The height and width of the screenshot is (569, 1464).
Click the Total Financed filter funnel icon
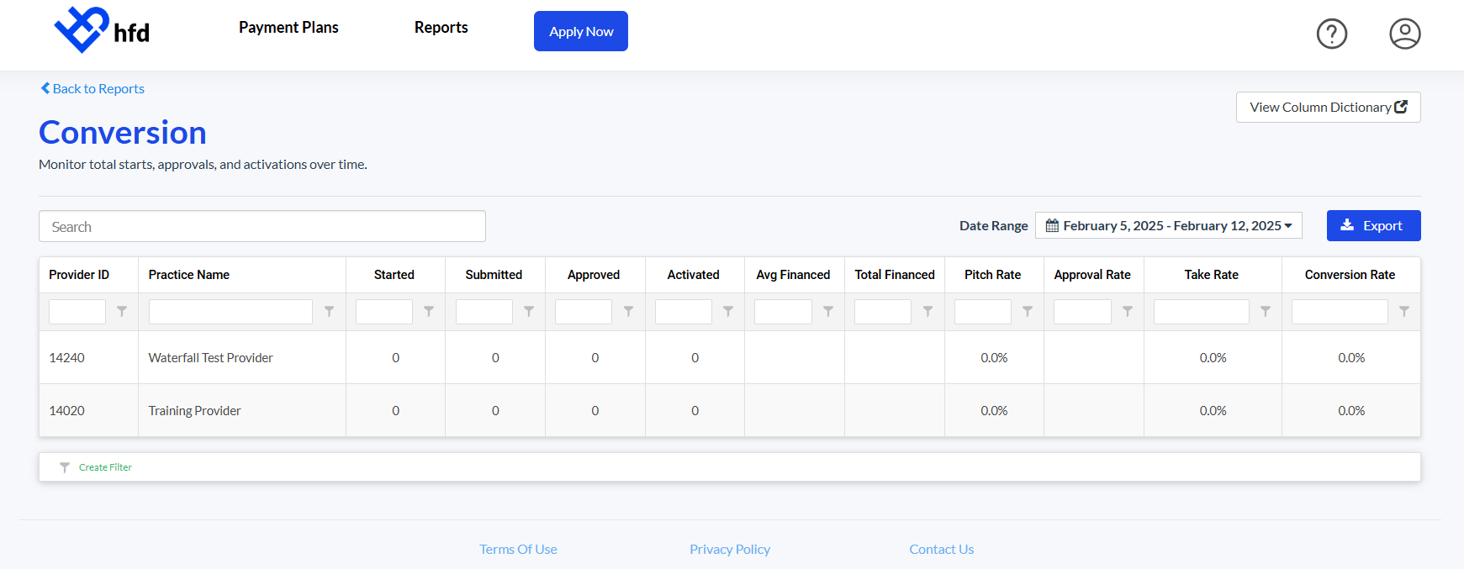point(928,312)
